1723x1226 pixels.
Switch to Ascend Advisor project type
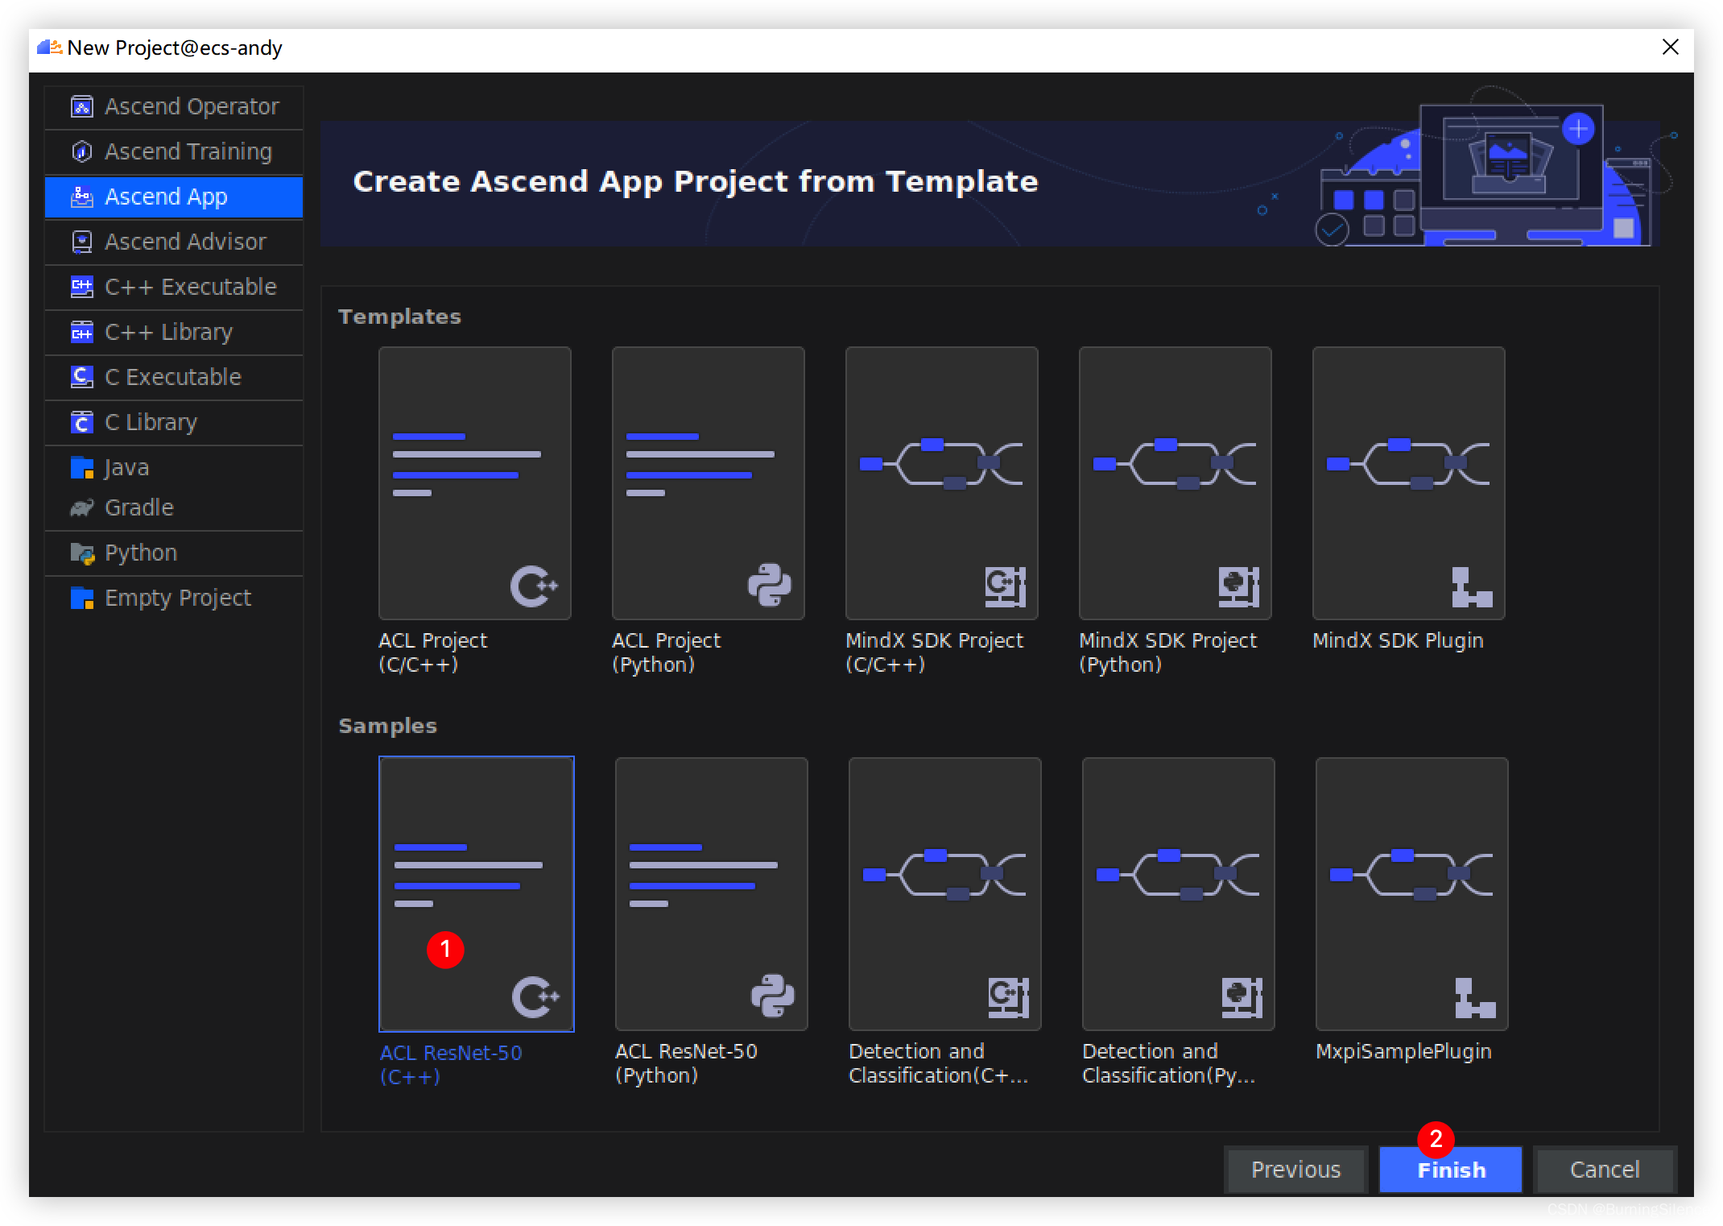point(174,242)
